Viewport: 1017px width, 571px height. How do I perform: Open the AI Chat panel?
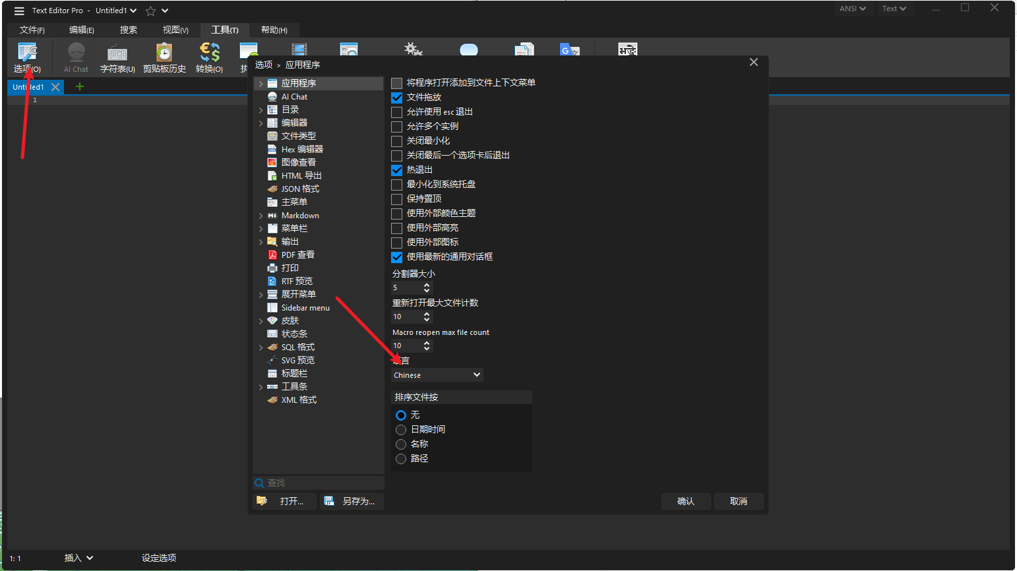pos(75,57)
